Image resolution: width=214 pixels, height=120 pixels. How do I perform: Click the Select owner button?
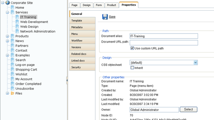(188, 109)
